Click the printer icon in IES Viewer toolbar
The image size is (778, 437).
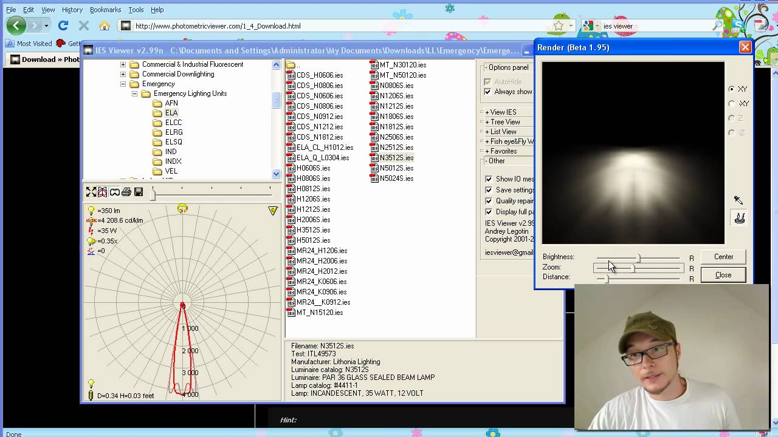click(126, 192)
